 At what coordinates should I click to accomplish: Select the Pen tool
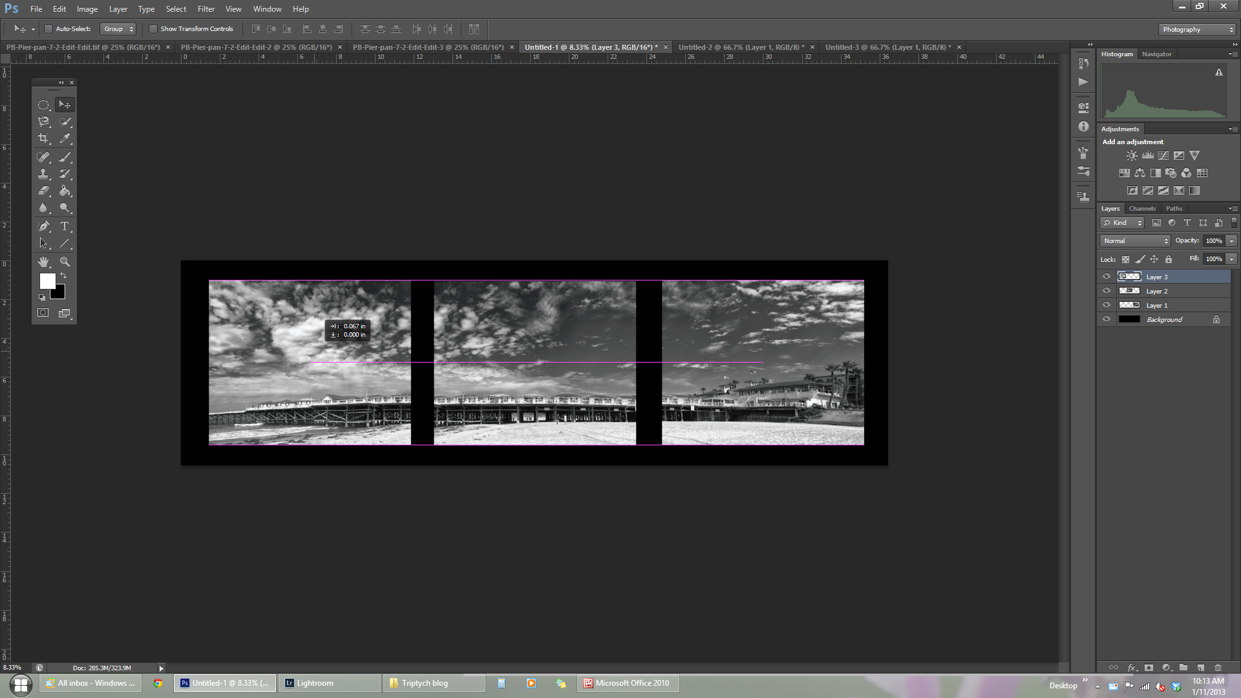43,226
